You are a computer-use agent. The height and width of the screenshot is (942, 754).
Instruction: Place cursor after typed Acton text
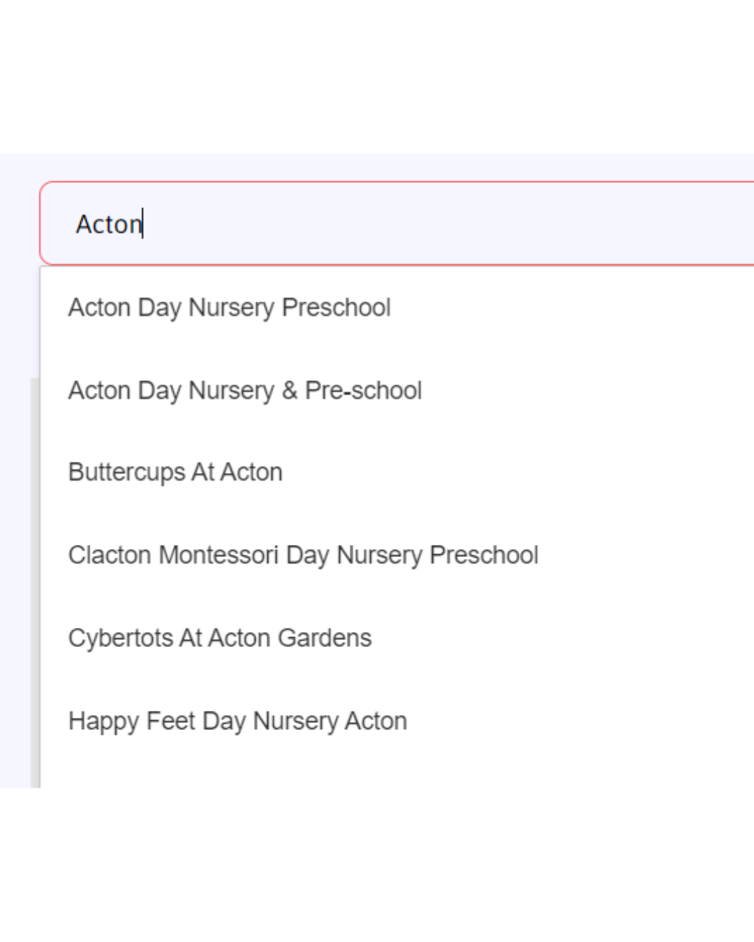(143, 224)
